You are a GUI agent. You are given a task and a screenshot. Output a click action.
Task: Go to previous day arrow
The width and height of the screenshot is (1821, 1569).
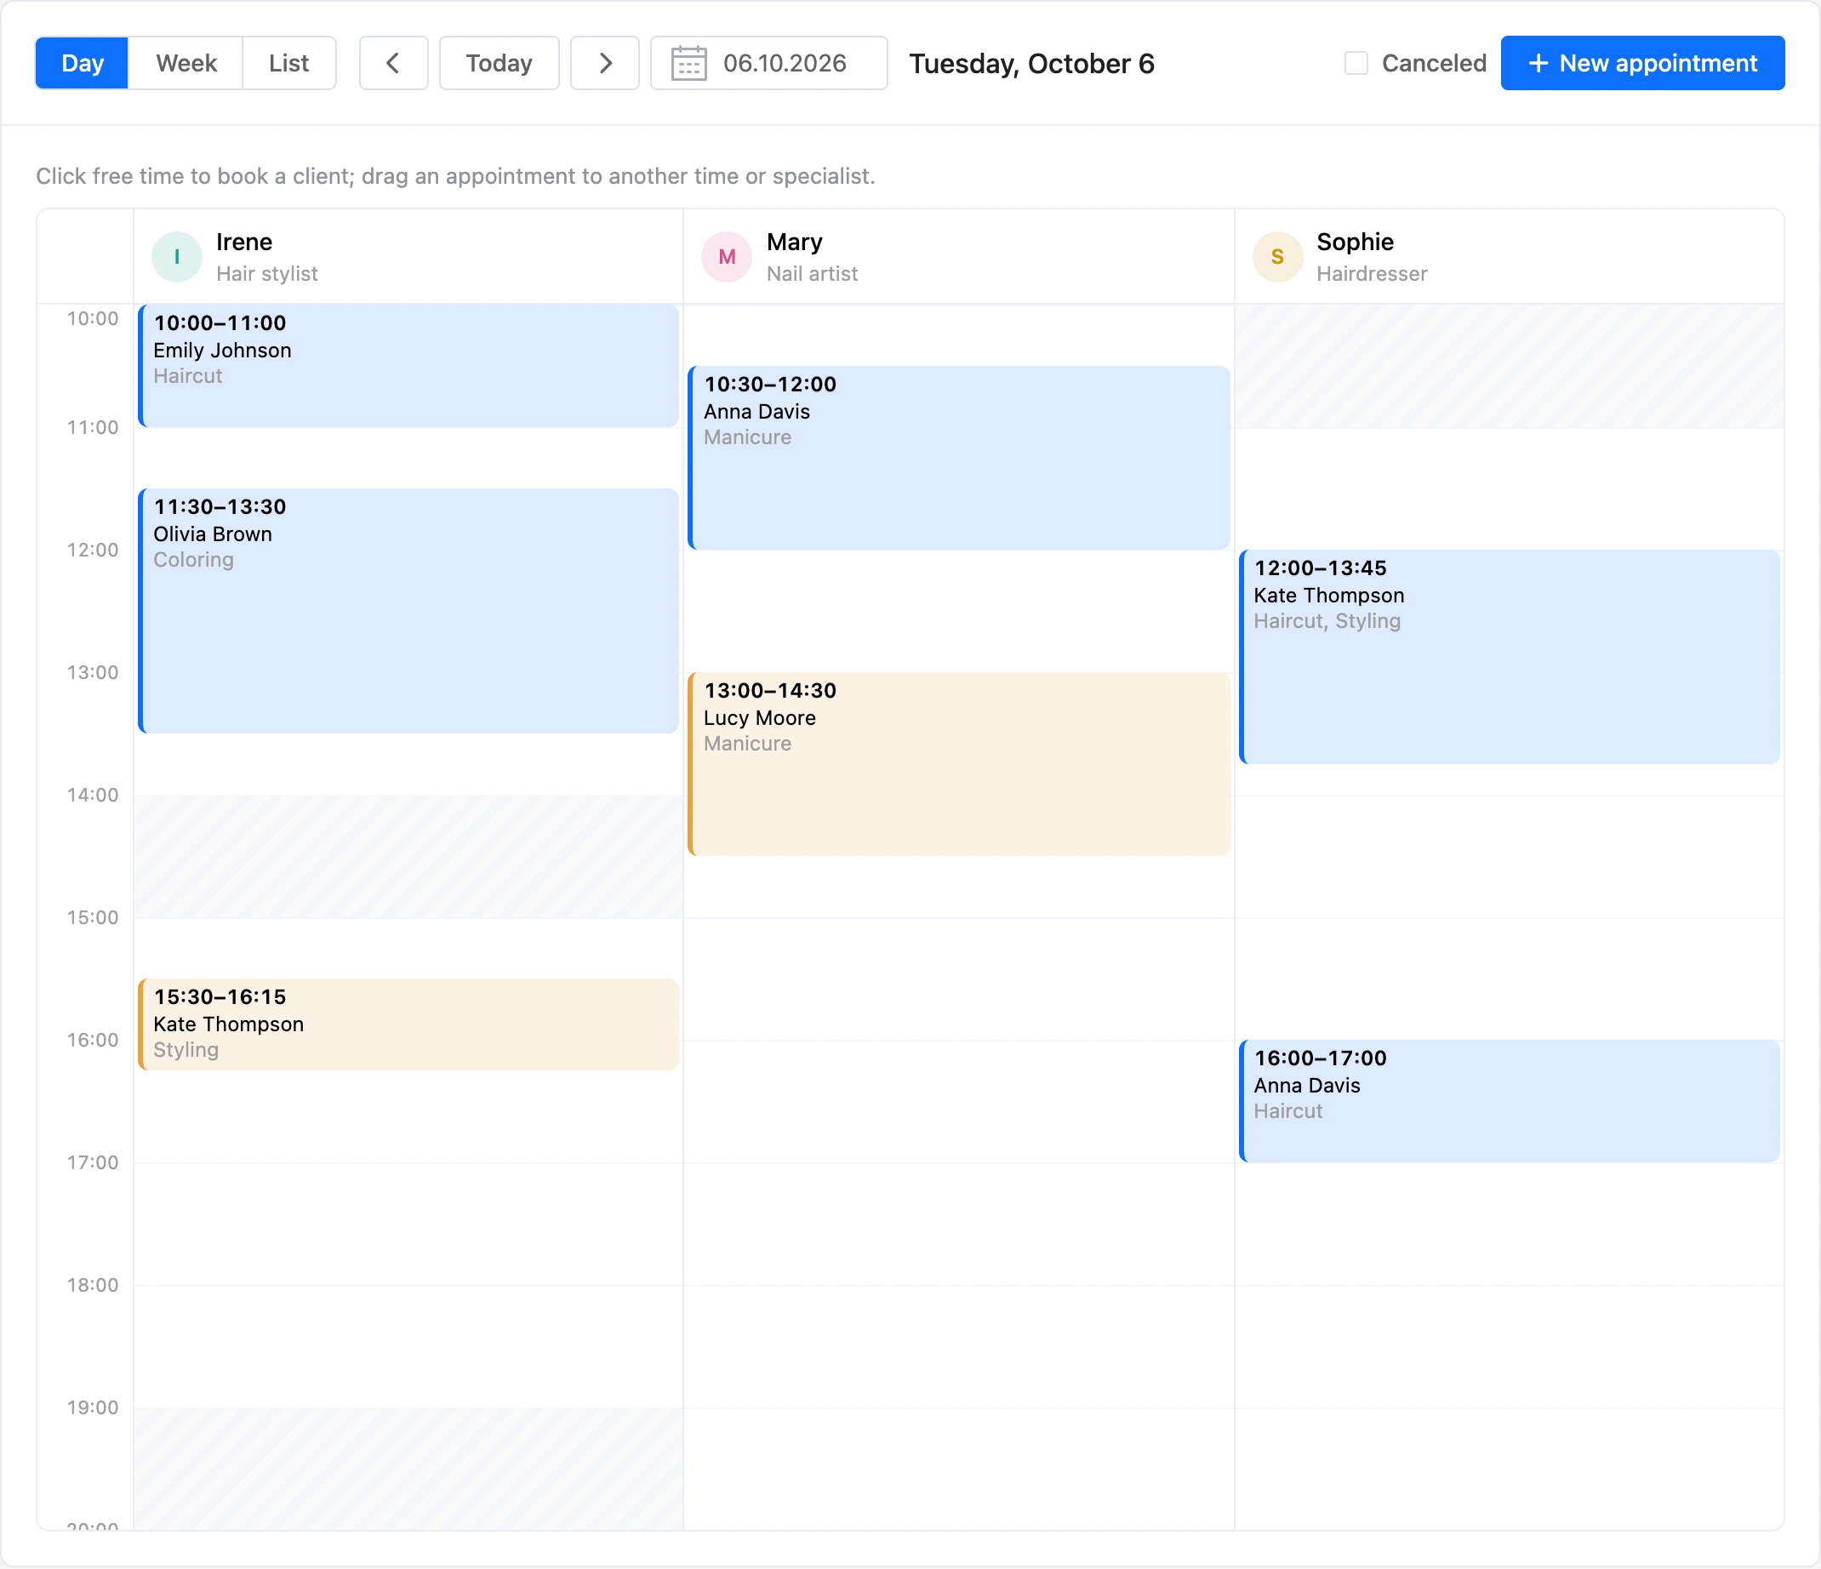coord(393,63)
